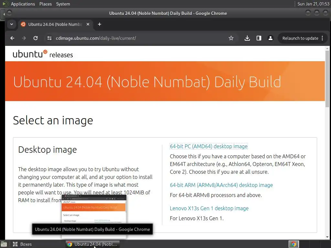Go back to the previous page
This screenshot has width=331, height=248.
[x=12, y=38]
